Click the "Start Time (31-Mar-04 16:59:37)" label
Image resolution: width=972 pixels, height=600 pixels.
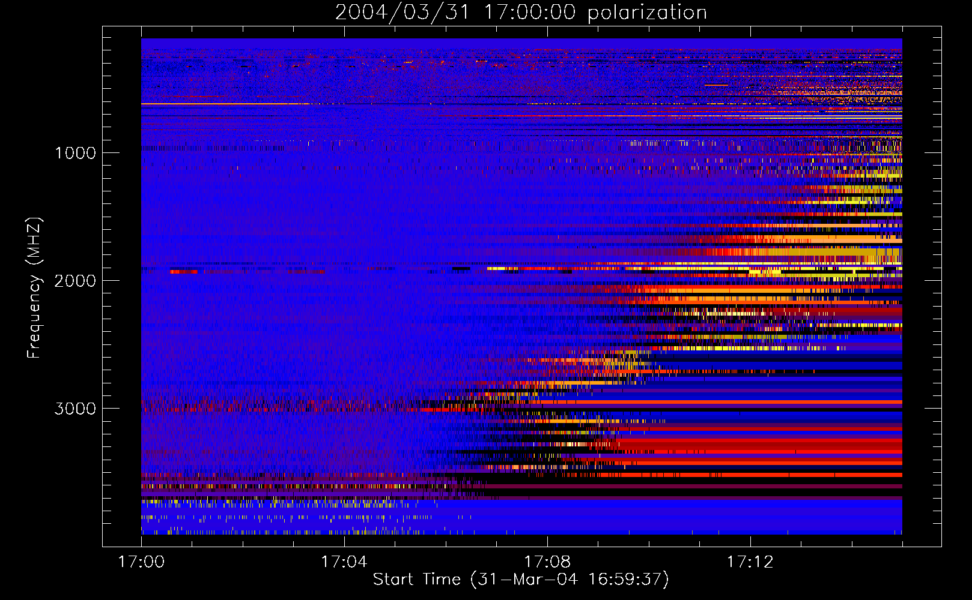click(521, 580)
